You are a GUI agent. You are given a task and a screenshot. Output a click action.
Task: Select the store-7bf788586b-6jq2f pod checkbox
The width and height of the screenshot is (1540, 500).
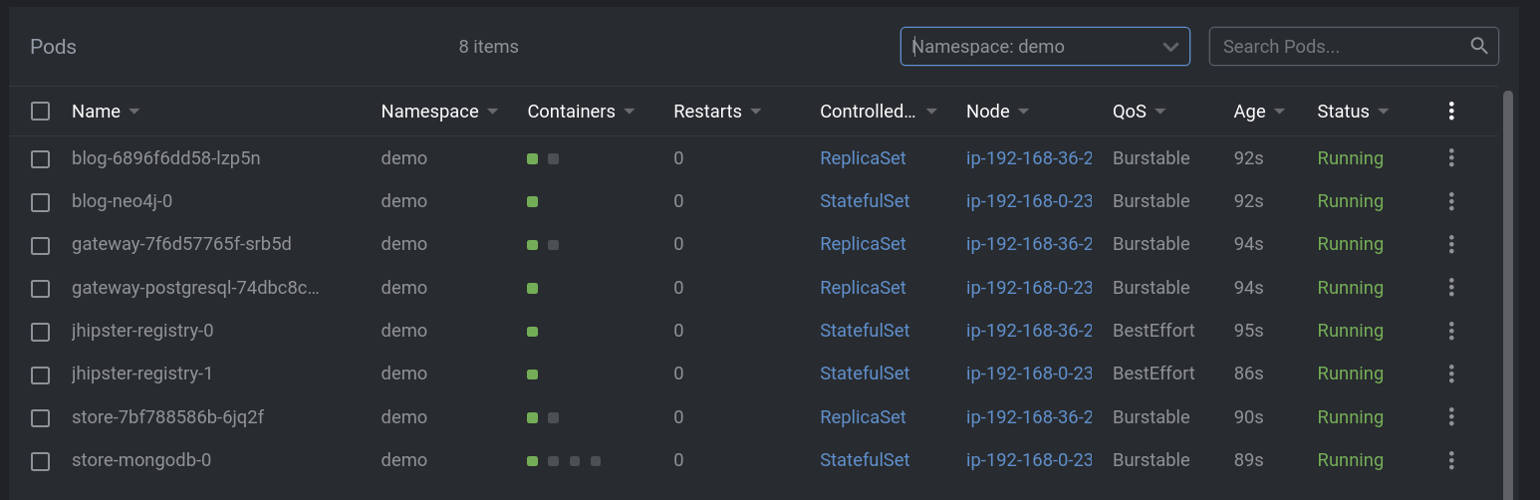tap(40, 417)
